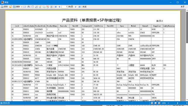Click the 格力空调 product name cell

tap(52, 49)
